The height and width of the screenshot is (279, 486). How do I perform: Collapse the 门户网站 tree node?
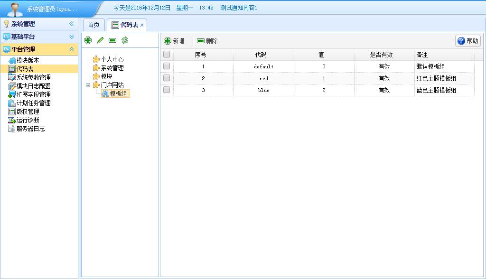tap(88, 85)
